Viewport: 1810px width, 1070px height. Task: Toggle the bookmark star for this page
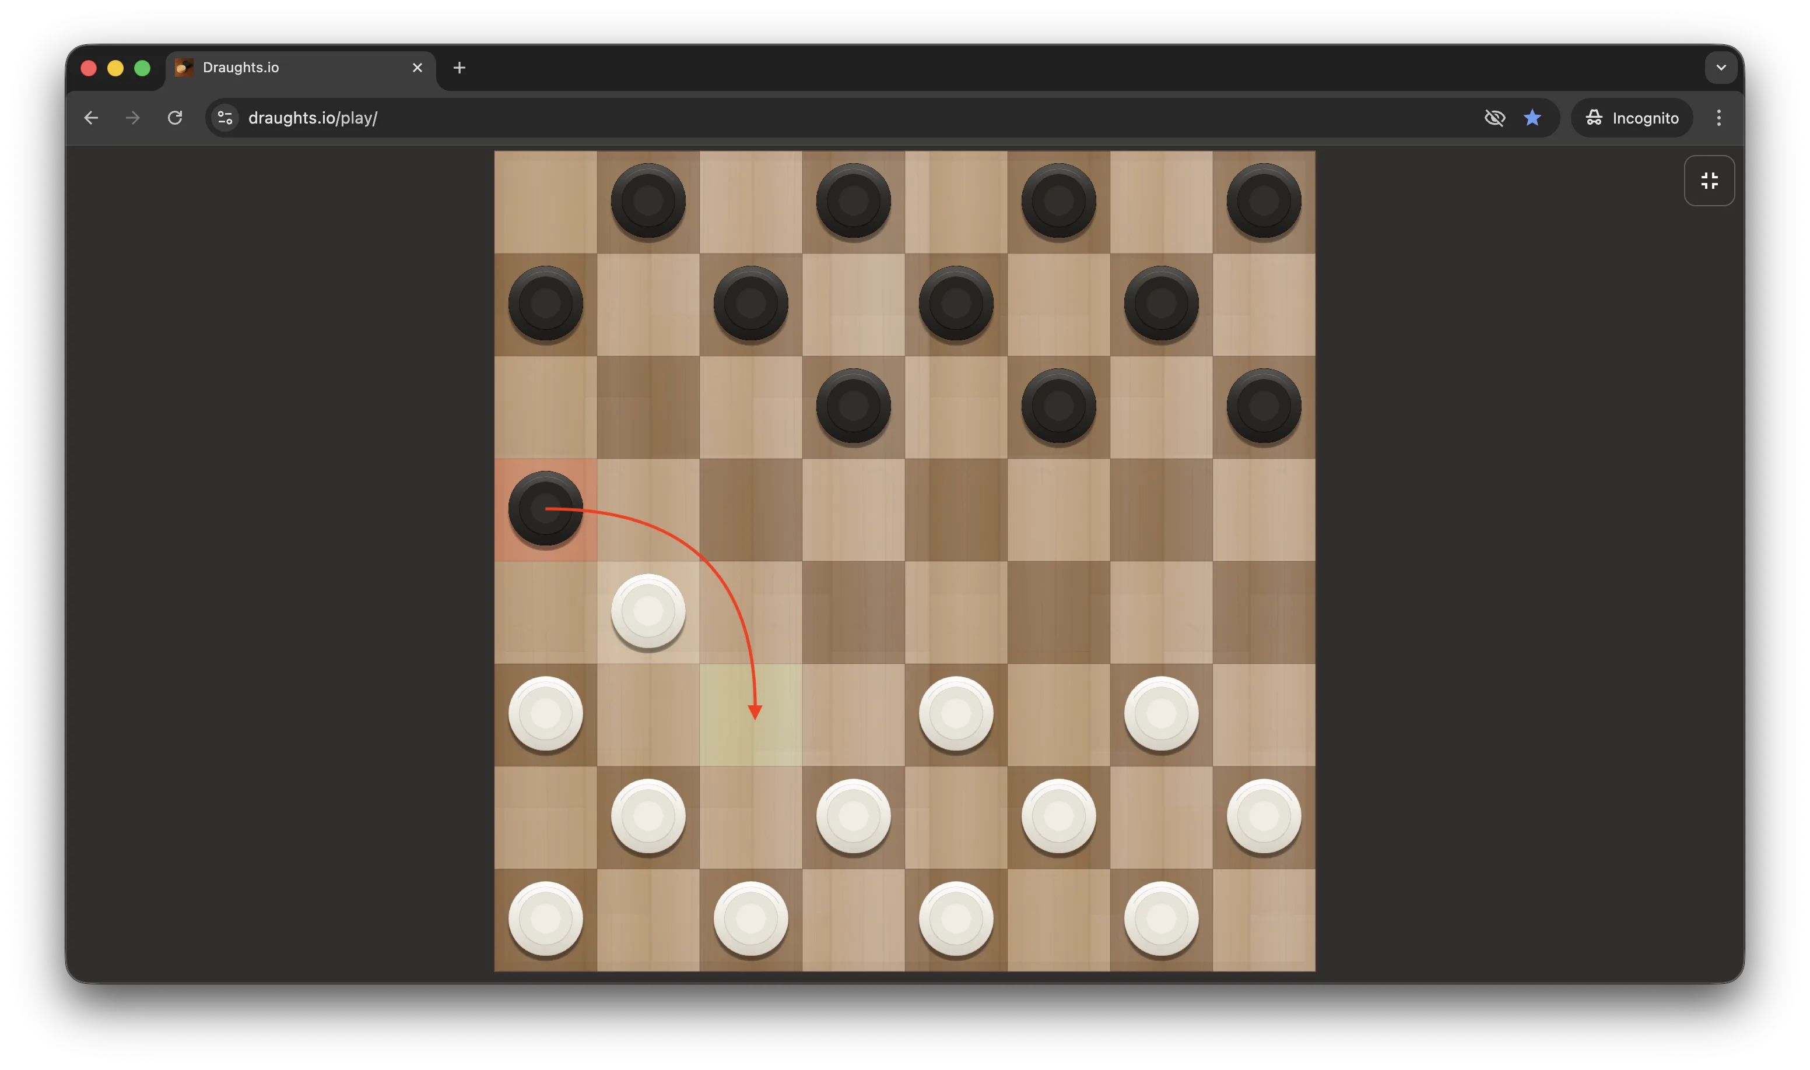pyautogui.click(x=1532, y=118)
